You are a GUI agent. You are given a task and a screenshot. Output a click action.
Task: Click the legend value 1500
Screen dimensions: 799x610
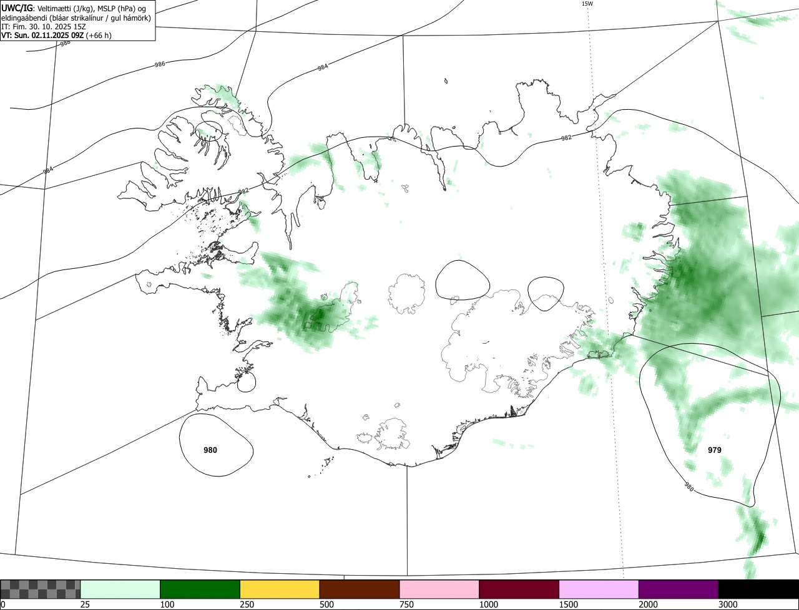(568, 604)
